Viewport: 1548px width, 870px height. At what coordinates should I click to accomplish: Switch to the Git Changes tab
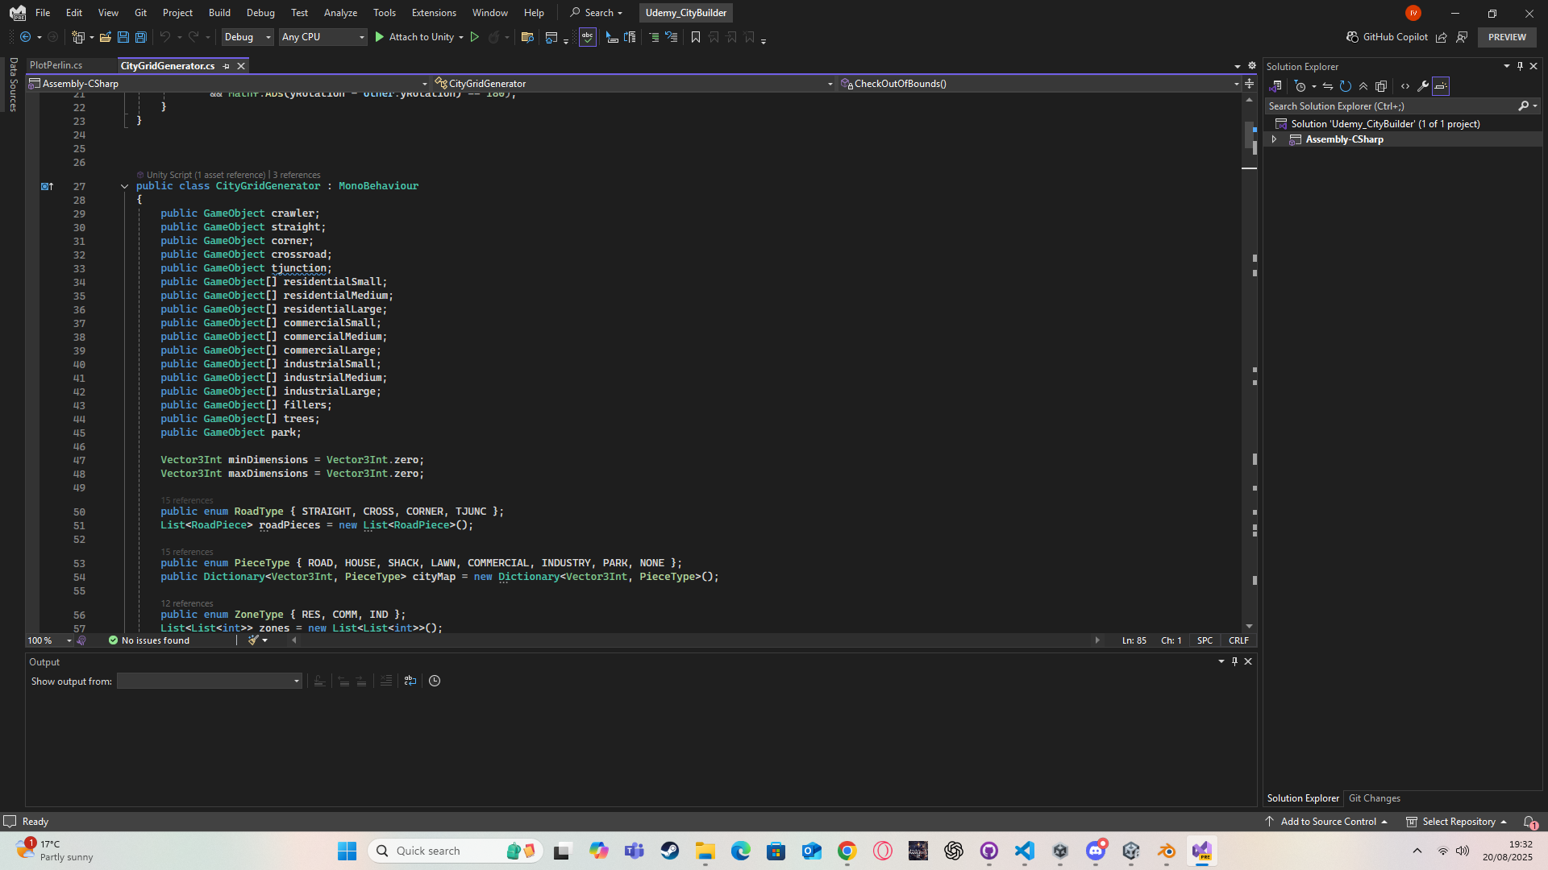pyautogui.click(x=1374, y=798)
